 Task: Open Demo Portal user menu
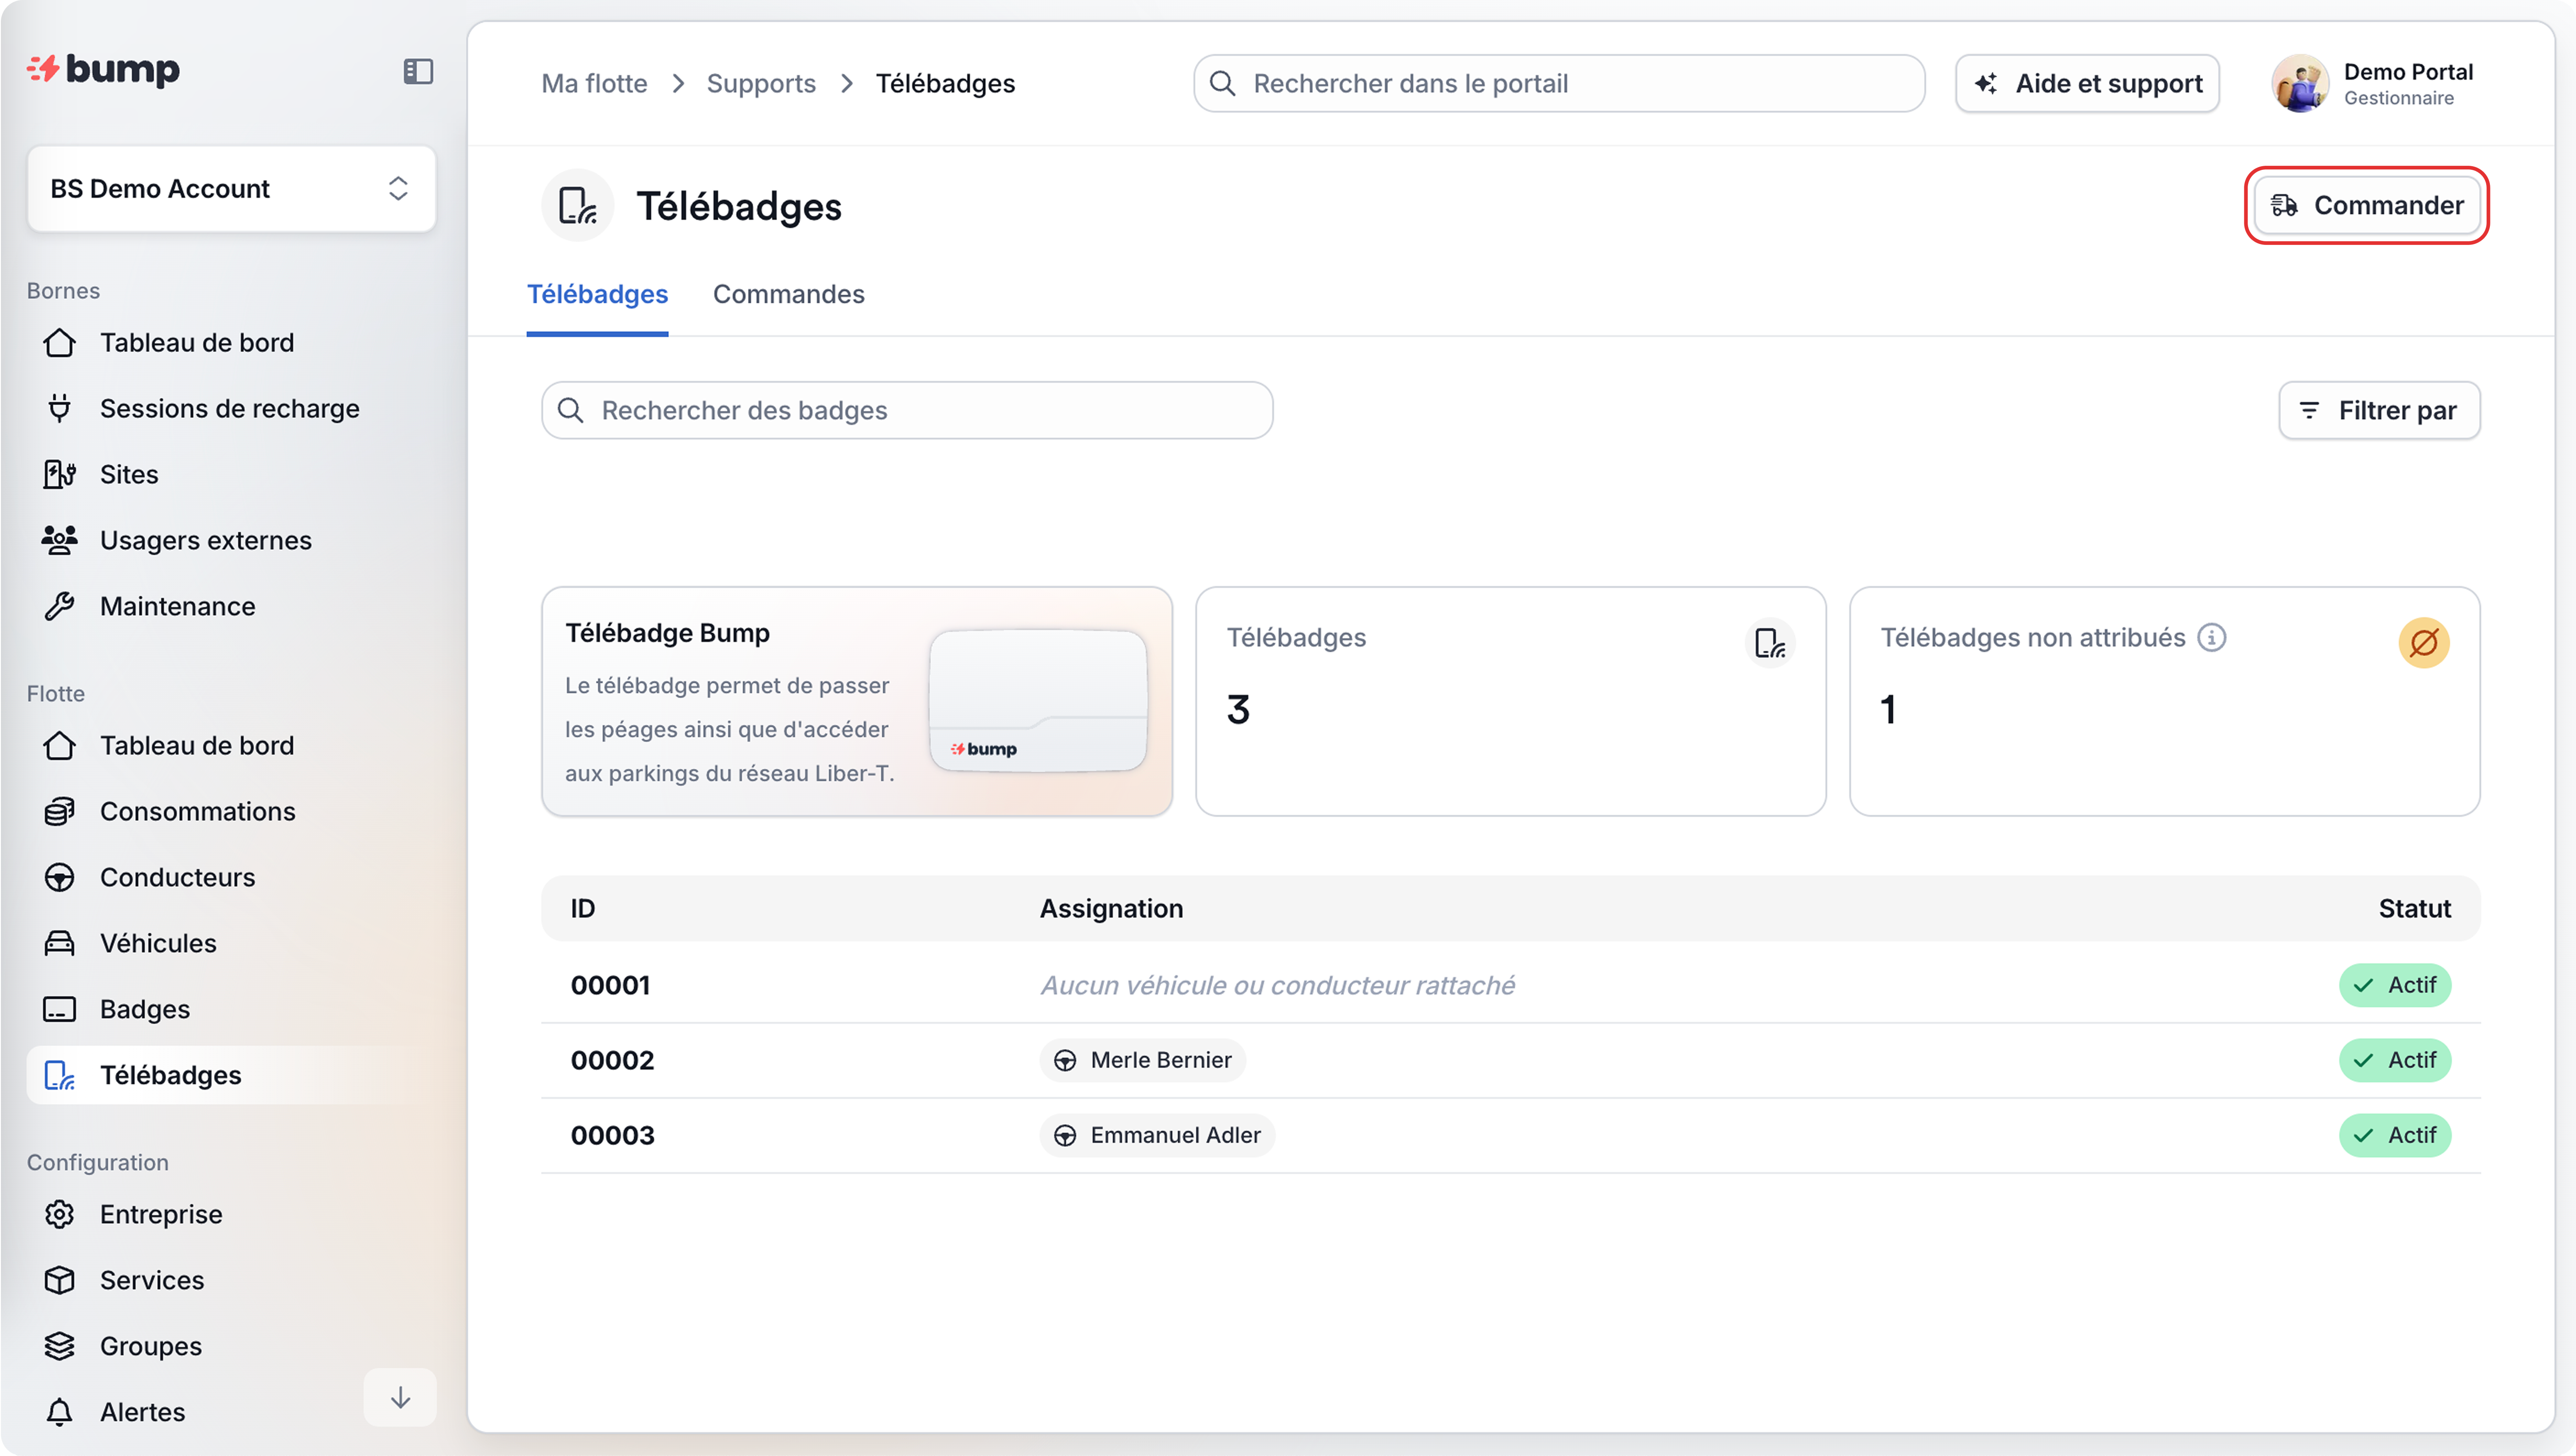coord(2372,84)
